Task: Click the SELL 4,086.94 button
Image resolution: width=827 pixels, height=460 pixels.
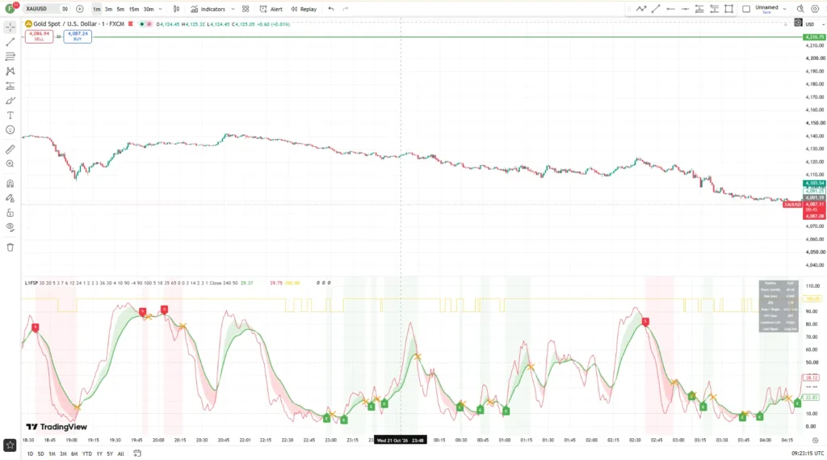Action: (39, 36)
